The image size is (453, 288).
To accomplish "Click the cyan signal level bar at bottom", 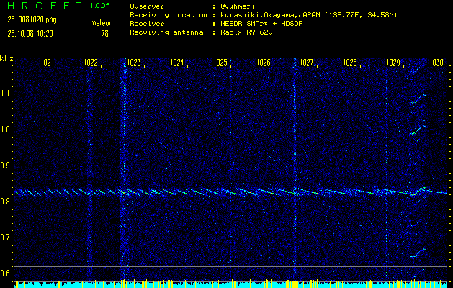I will (x=230, y=285).
